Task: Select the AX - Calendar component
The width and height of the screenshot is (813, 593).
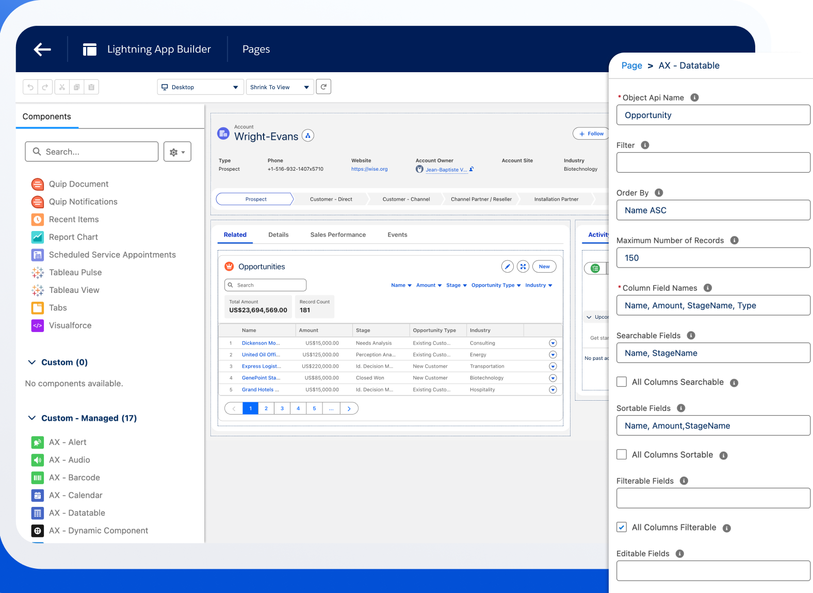Action: [x=67, y=495]
